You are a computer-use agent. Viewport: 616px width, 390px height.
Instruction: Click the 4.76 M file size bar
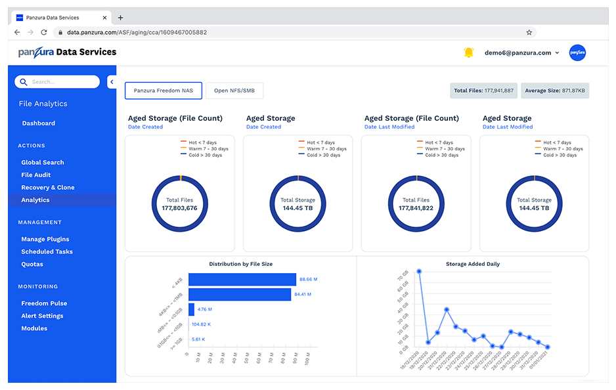[x=191, y=309]
